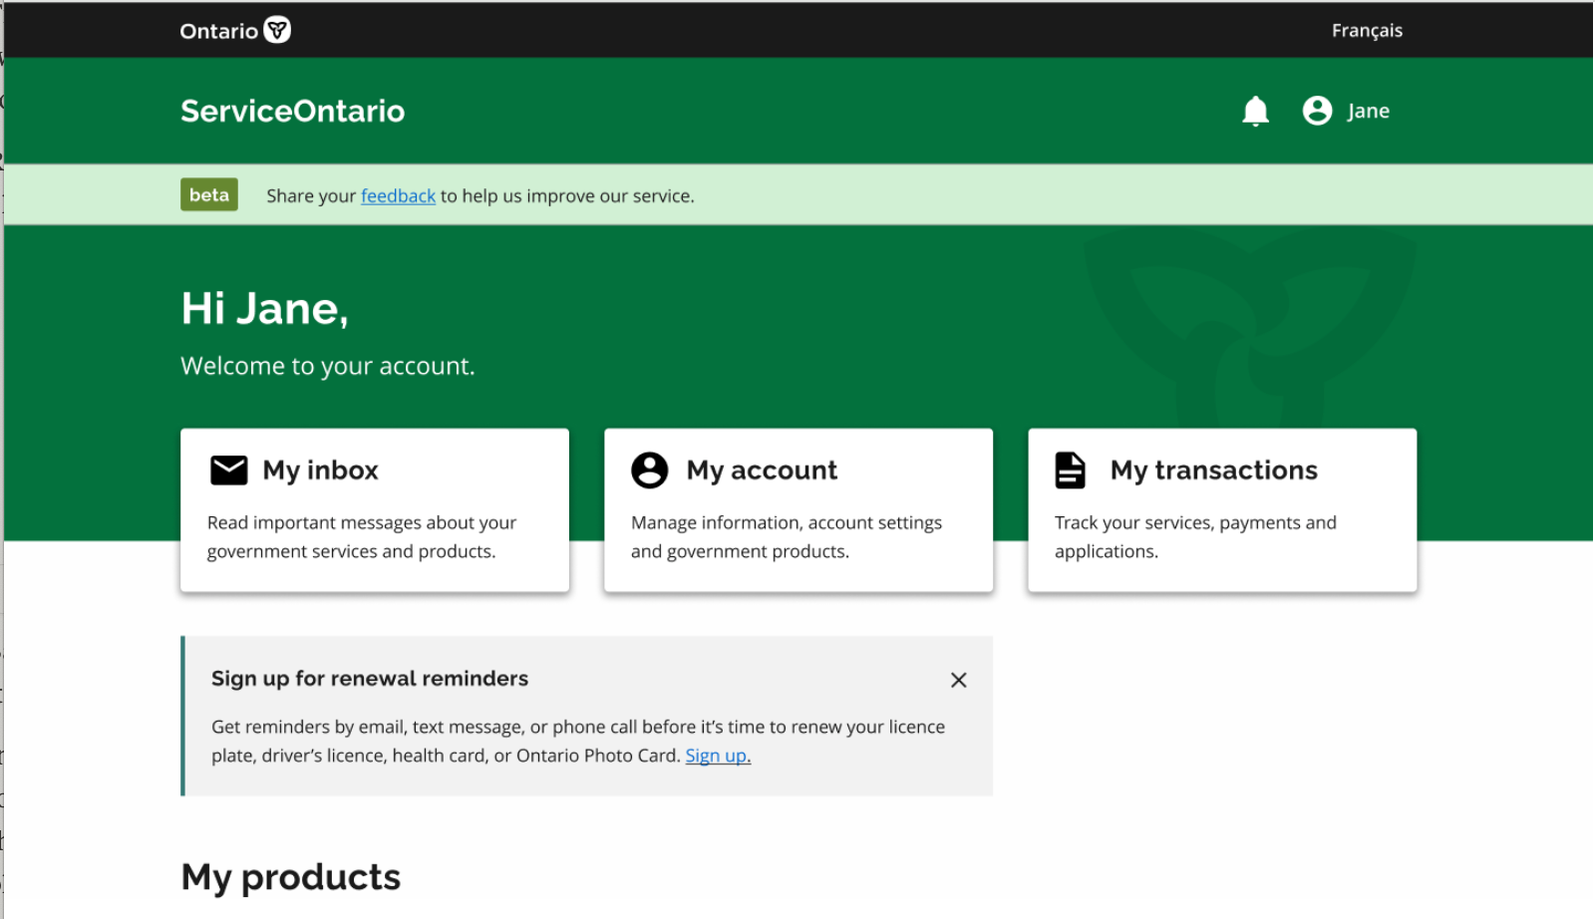This screenshot has width=1595, height=919.
Task: Click 'Welcome to your account.' text
Action: point(328,366)
